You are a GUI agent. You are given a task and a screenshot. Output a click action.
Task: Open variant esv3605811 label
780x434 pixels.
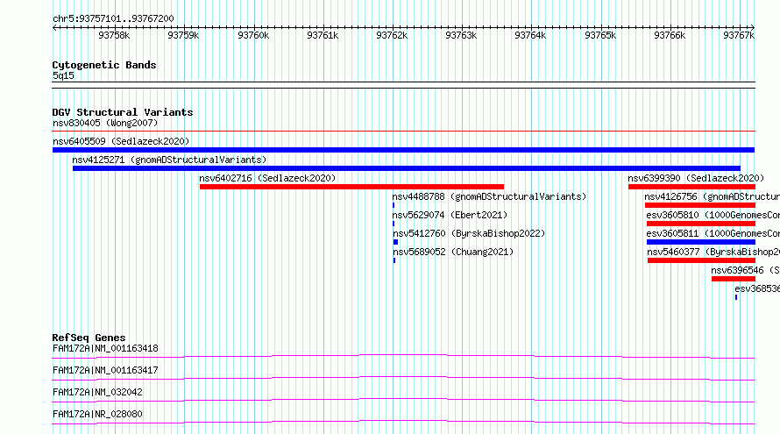713,233
